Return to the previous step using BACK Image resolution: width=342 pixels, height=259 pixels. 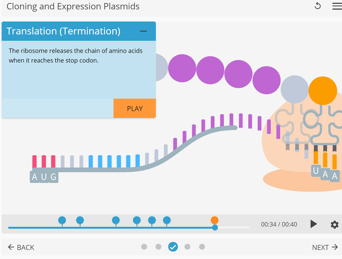[x=21, y=247]
